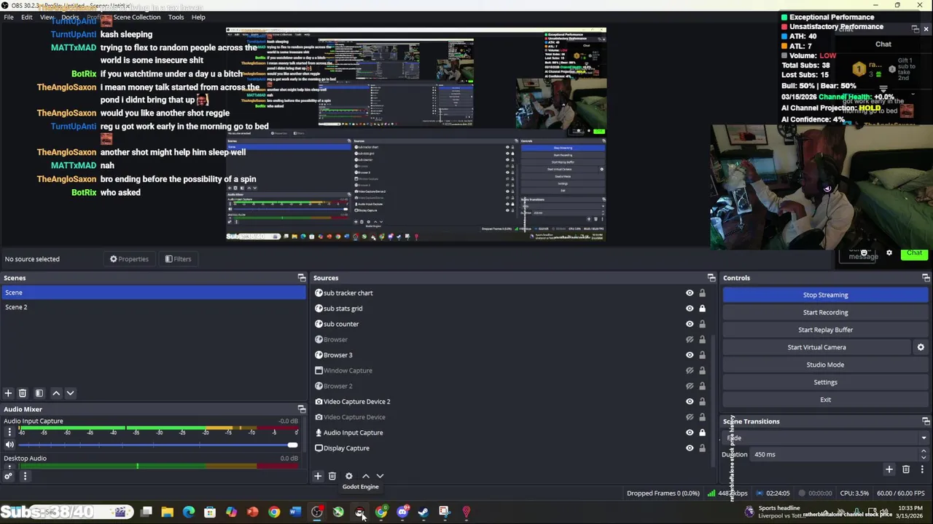Hide the sub stats grid source
Image resolution: width=933 pixels, height=524 pixels.
point(690,309)
